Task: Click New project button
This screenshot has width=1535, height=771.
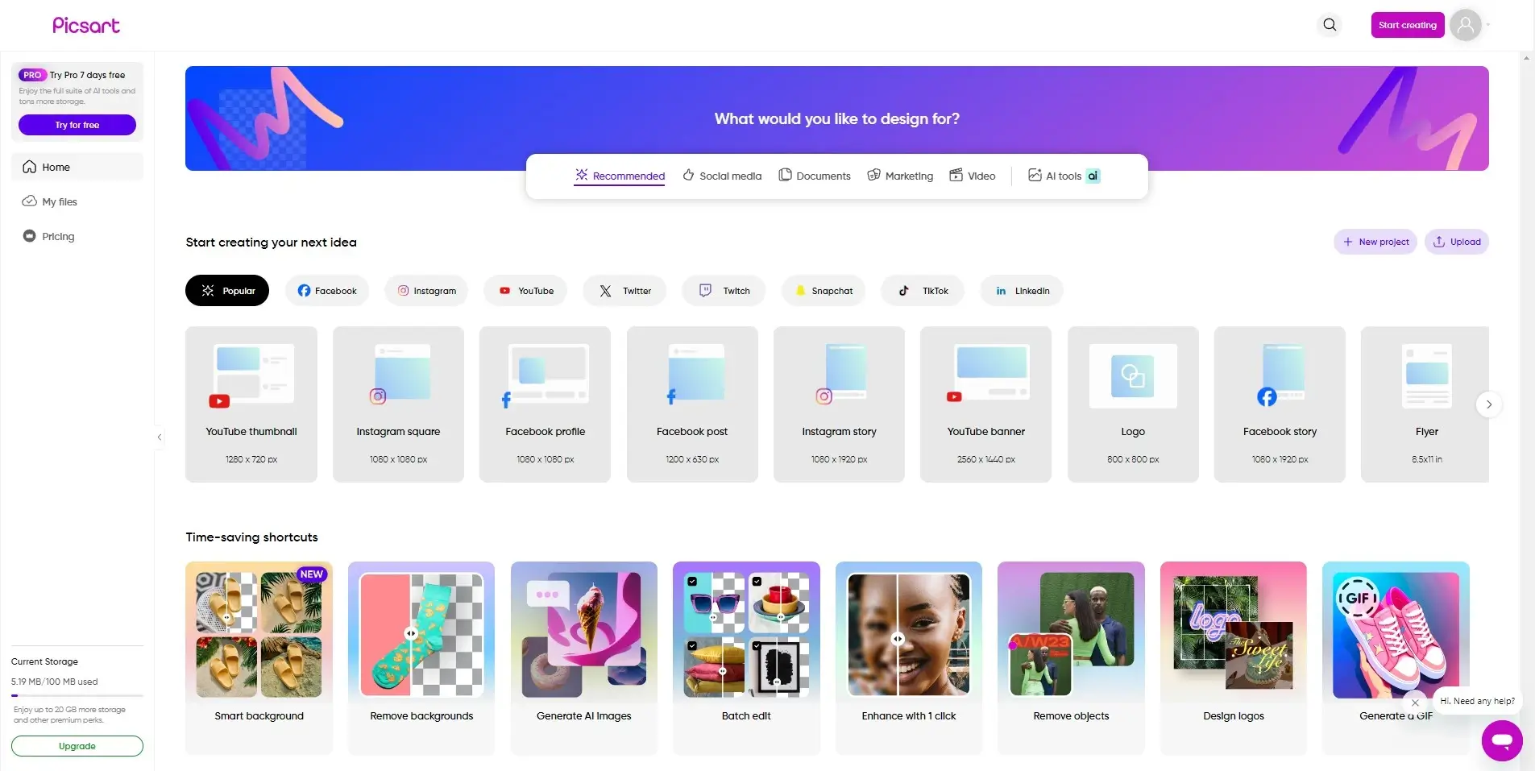Action: (1375, 242)
